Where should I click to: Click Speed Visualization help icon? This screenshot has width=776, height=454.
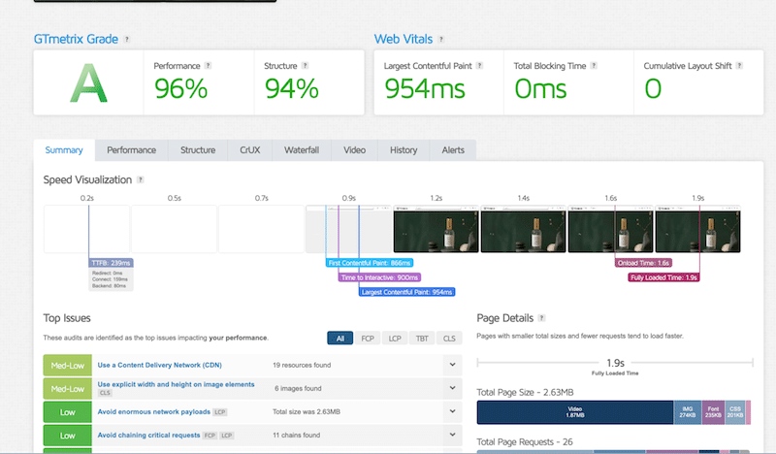coord(142,180)
